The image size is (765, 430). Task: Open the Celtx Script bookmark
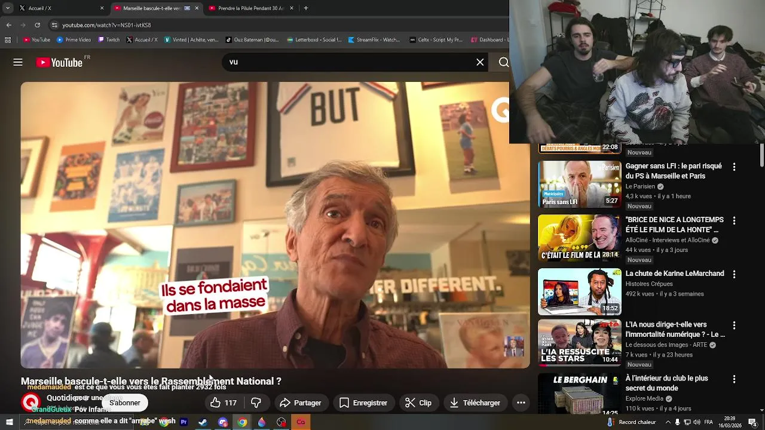point(436,40)
